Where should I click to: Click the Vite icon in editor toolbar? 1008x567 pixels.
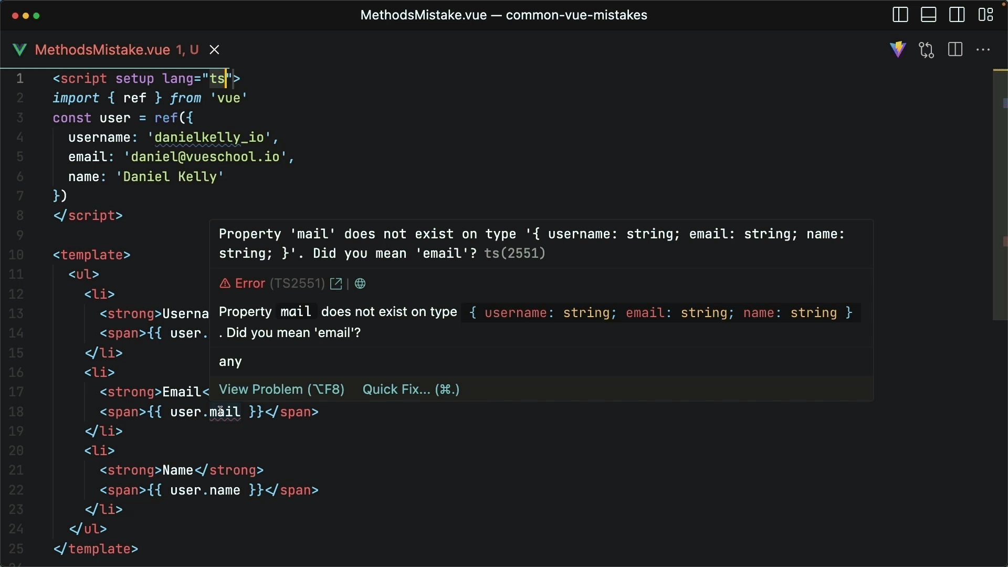898,49
